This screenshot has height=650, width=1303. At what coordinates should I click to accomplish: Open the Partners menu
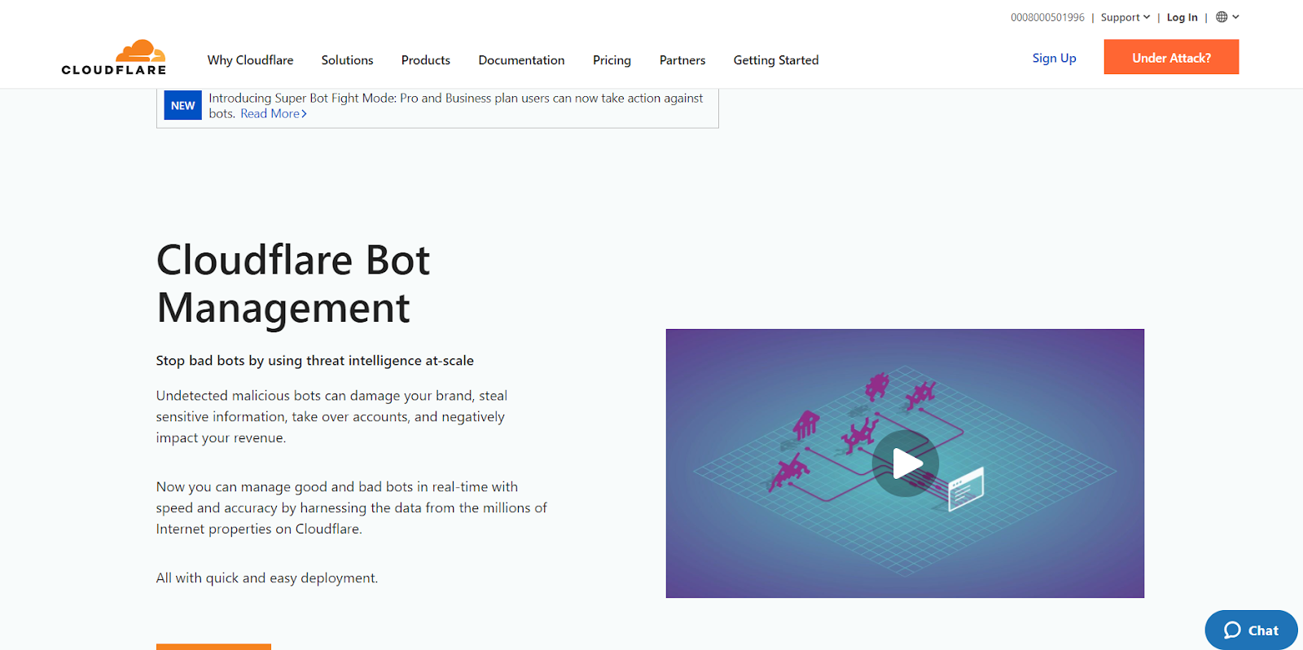click(682, 60)
